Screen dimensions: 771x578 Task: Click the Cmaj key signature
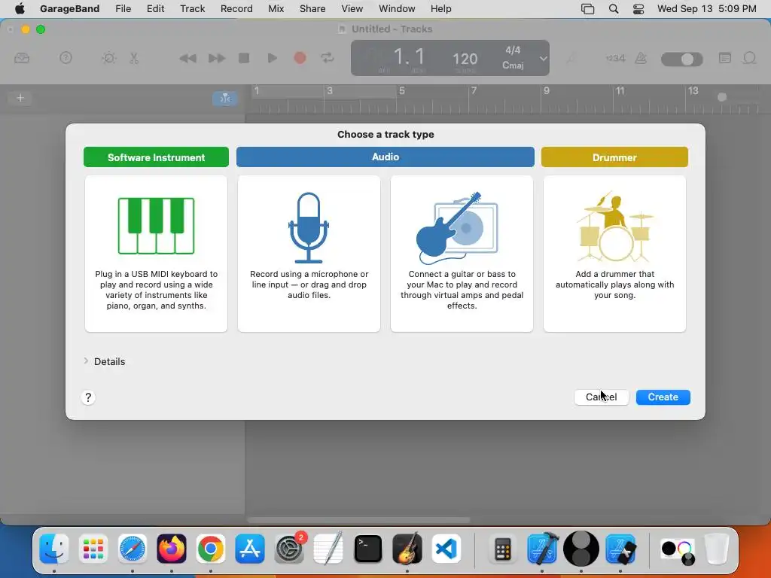(x=513, y=65)
